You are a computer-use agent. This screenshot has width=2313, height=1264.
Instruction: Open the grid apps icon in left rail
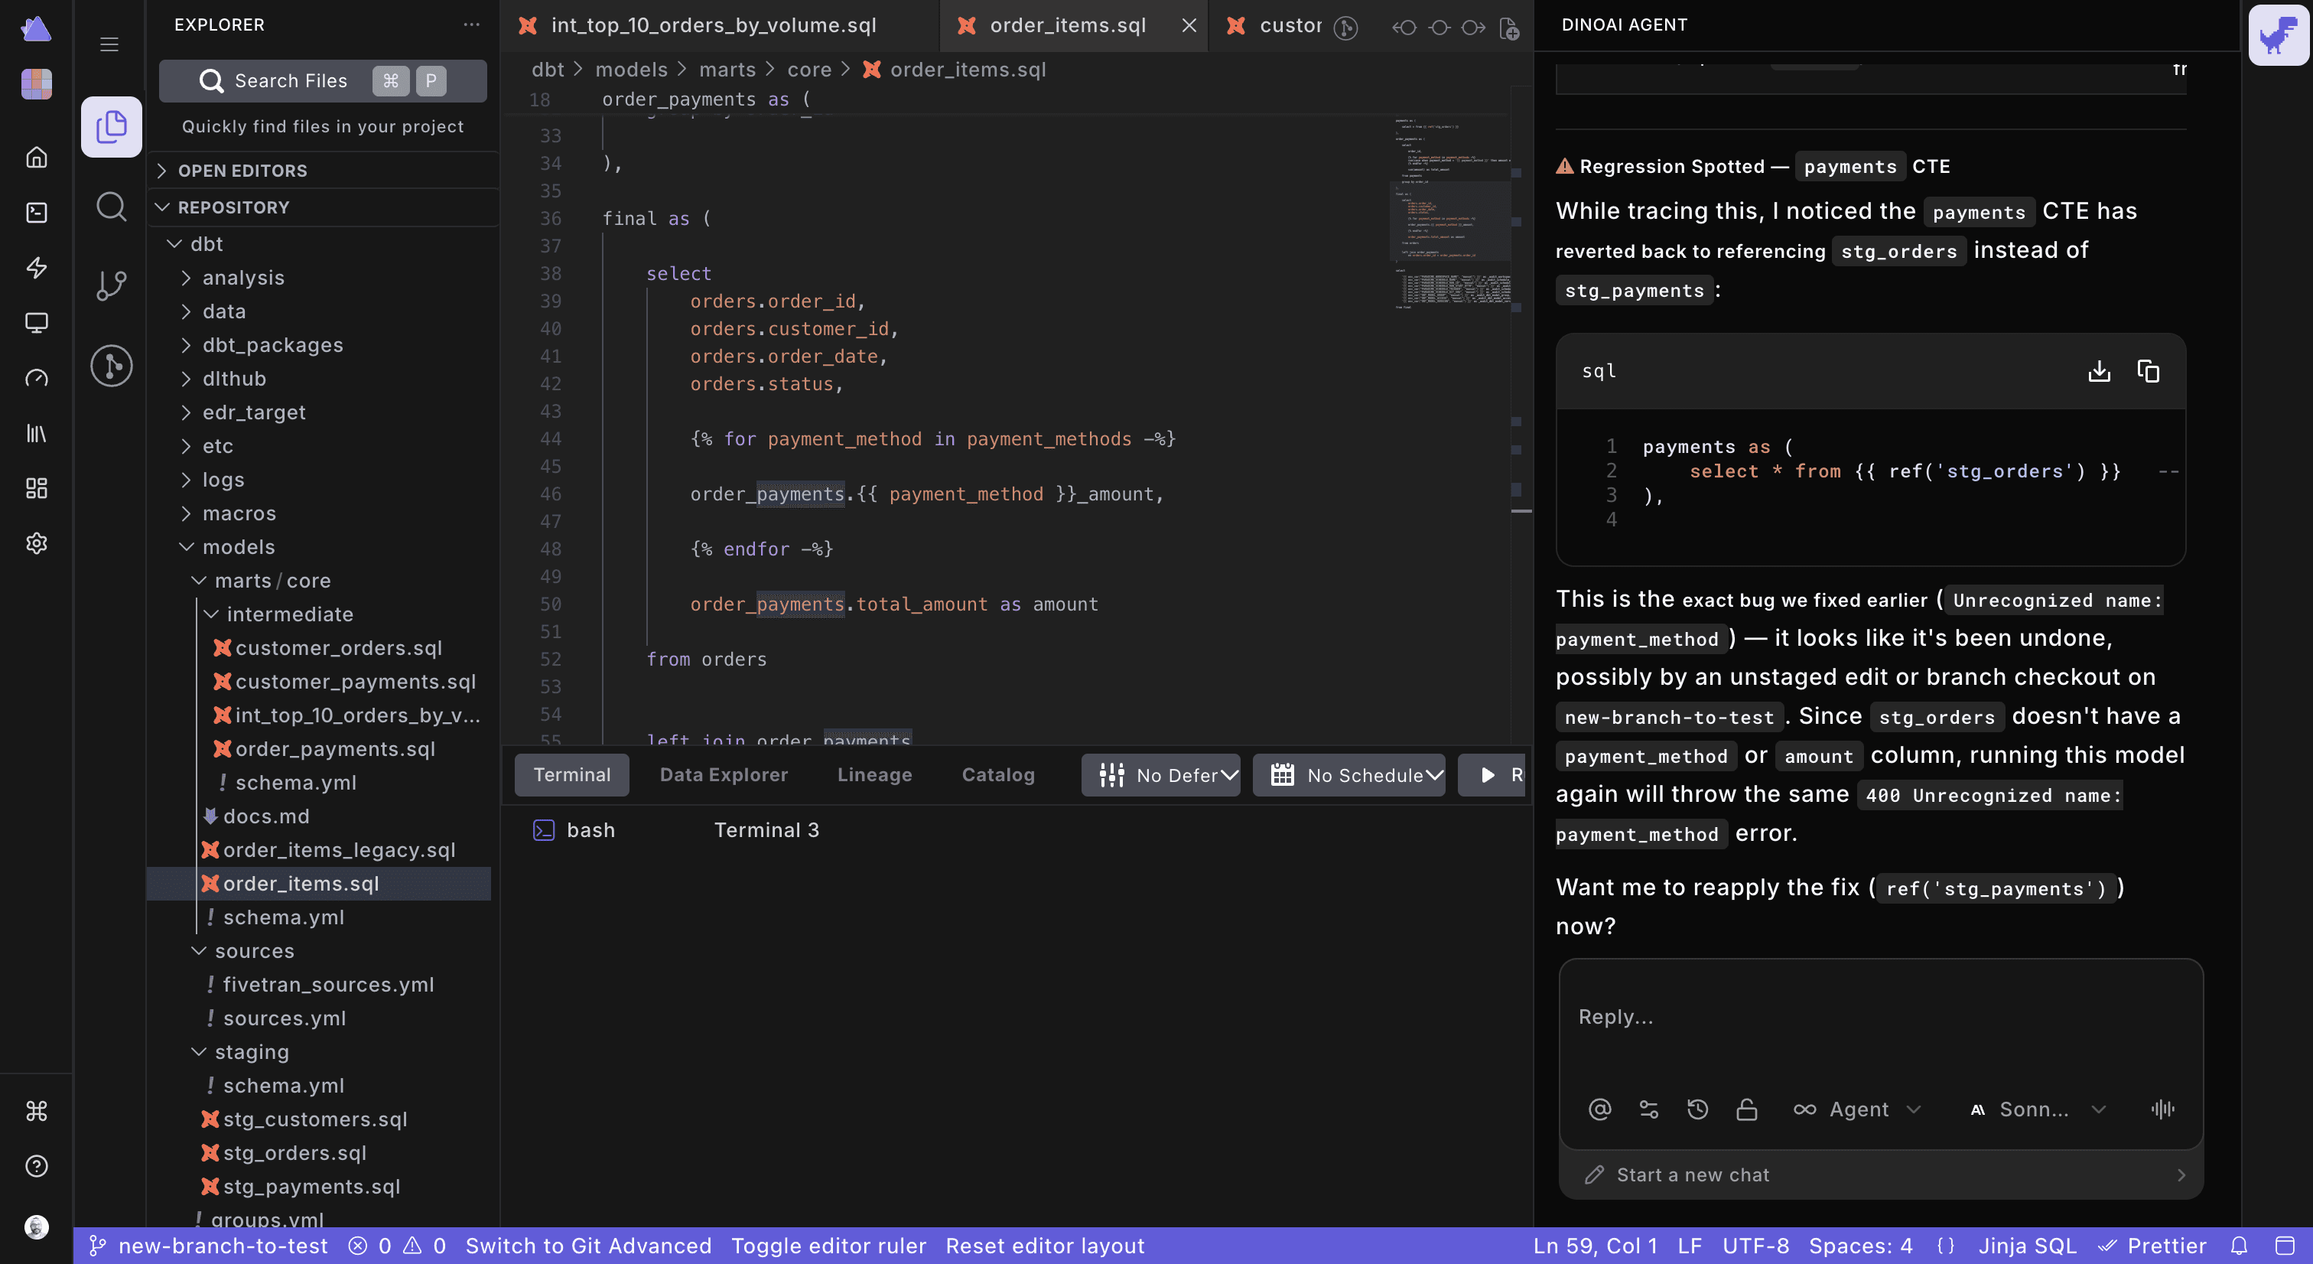[37, 488]
